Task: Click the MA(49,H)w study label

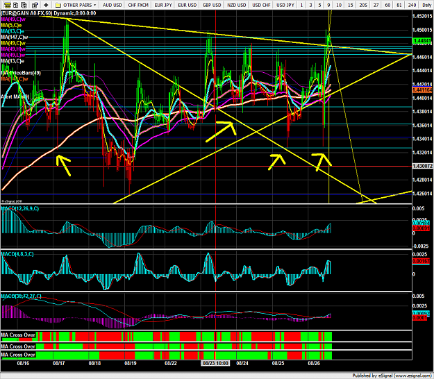Action: (13, 49)
